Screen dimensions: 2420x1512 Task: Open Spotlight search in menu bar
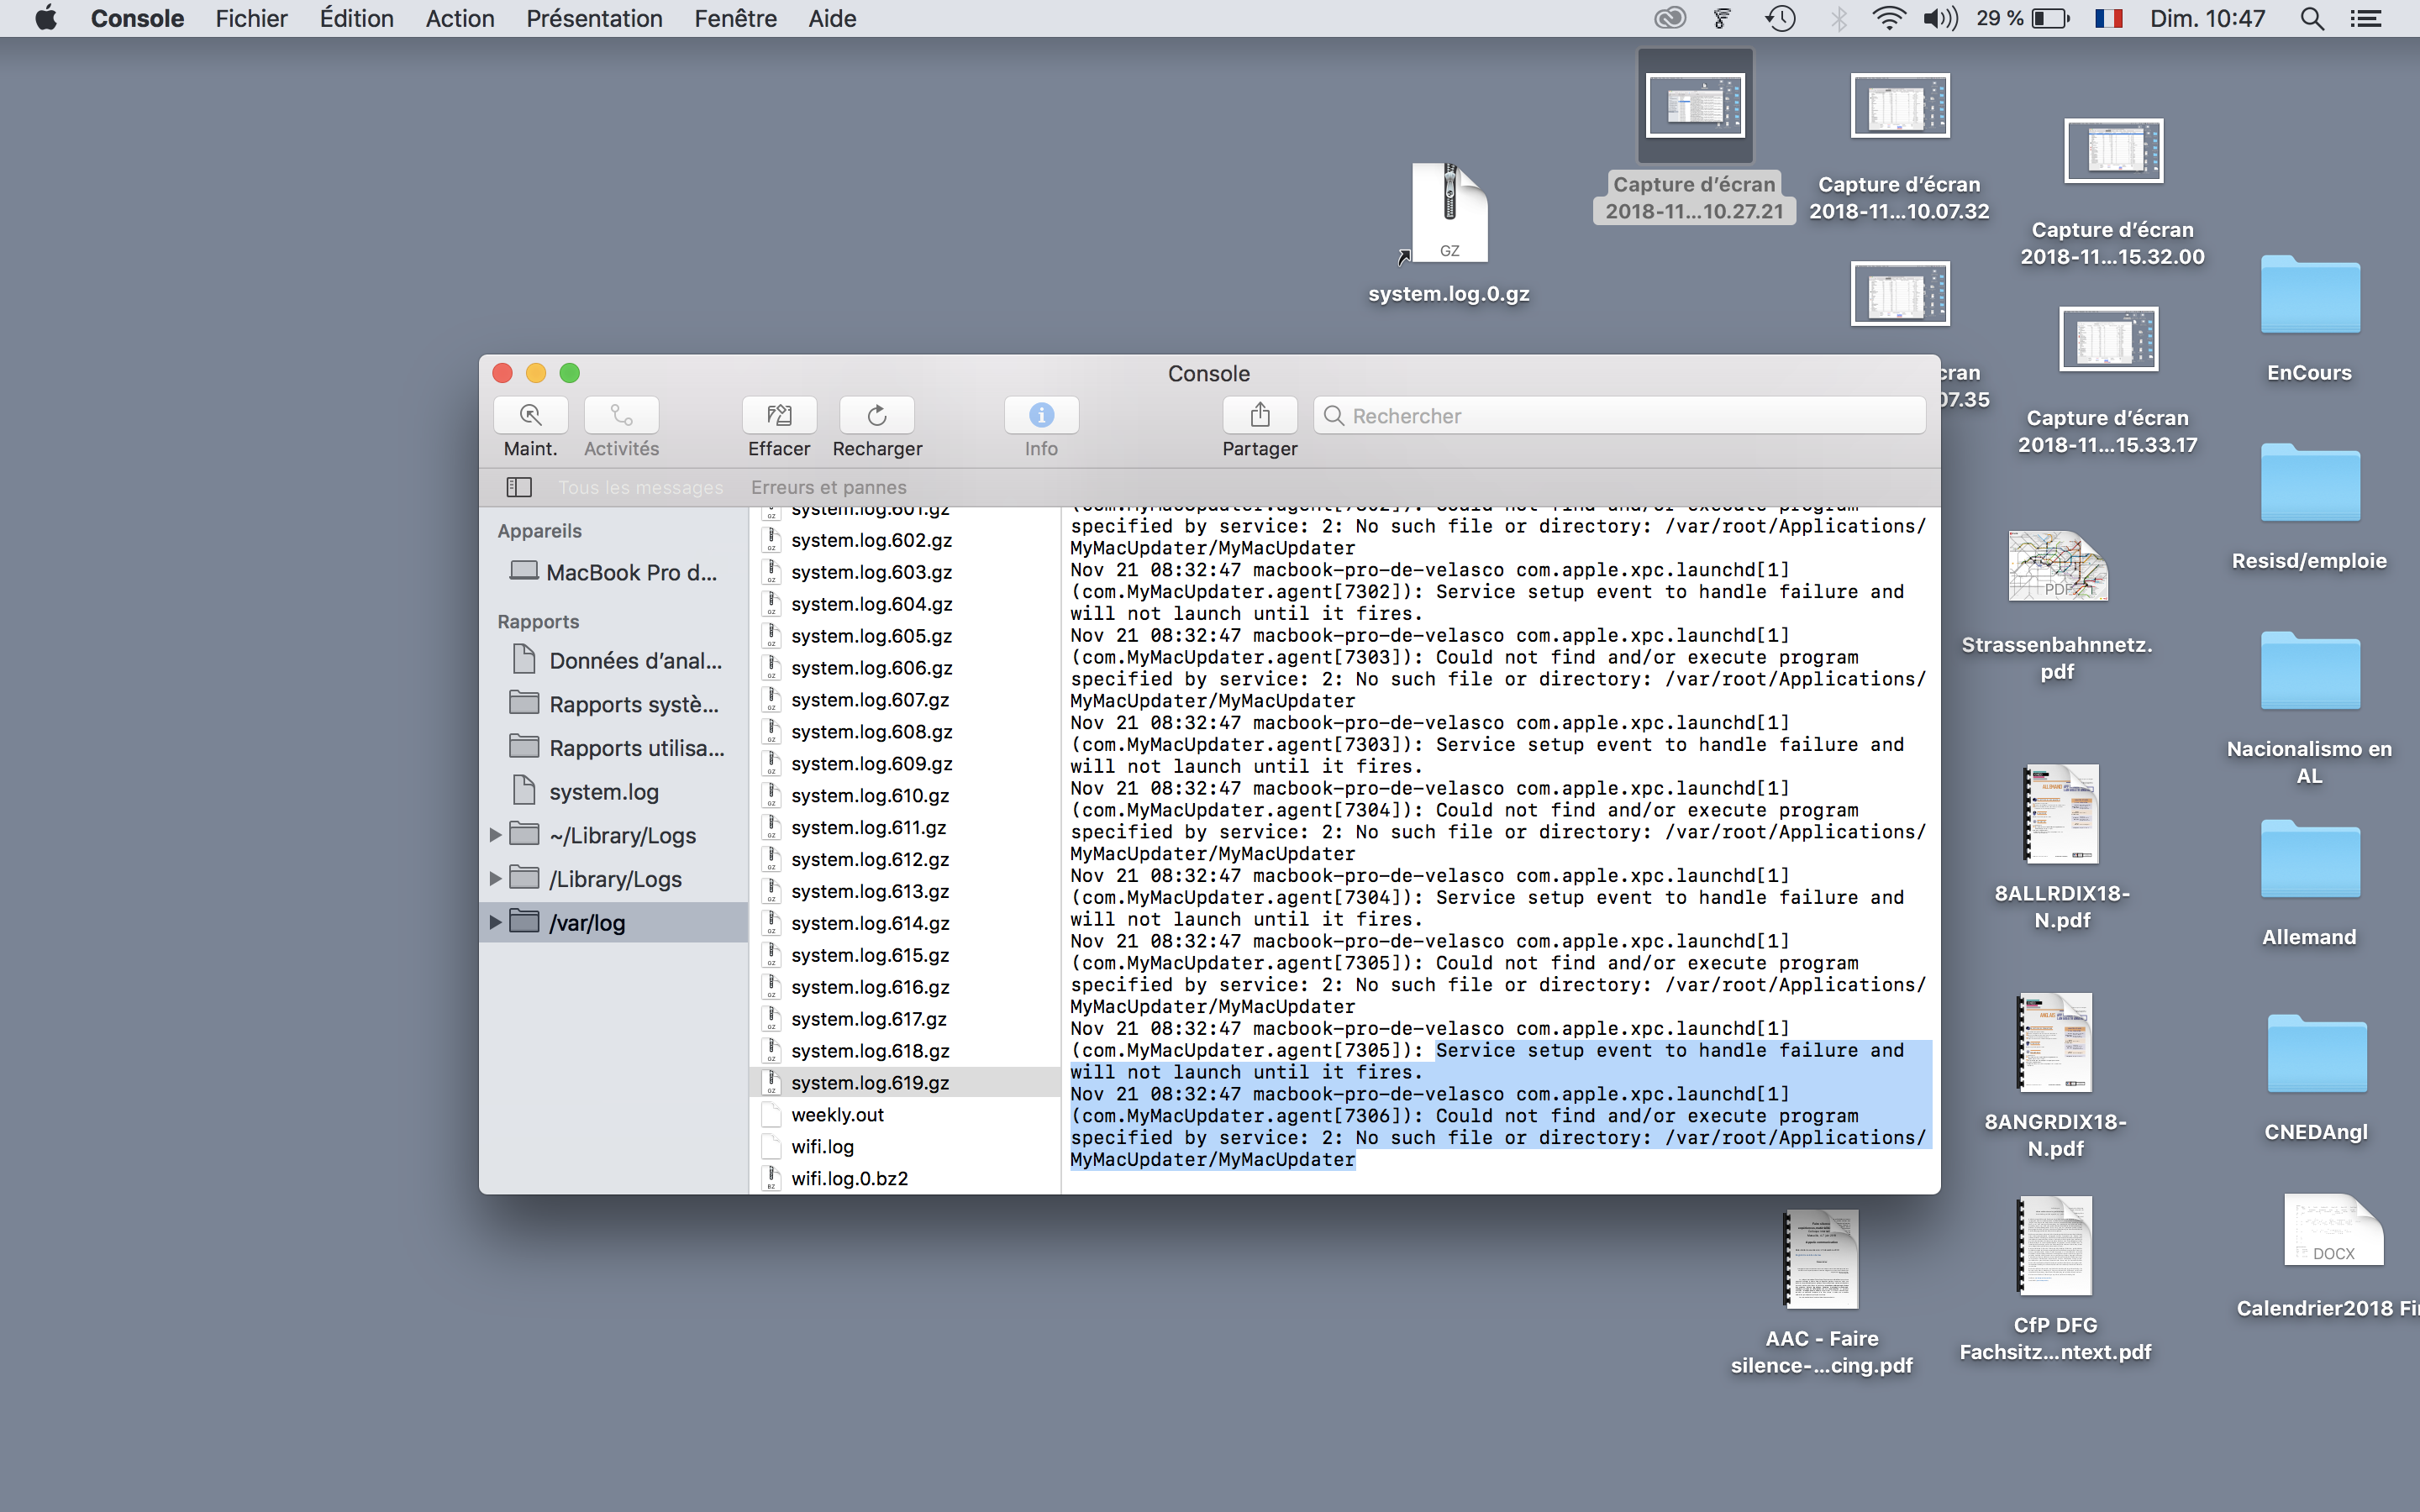[2311, 19]
